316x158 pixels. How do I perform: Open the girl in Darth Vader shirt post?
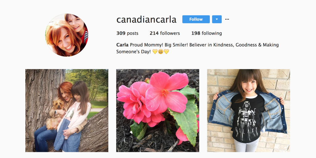(248, 111)
